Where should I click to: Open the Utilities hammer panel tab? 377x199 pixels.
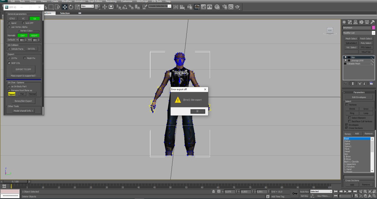[x=373, y=22]
